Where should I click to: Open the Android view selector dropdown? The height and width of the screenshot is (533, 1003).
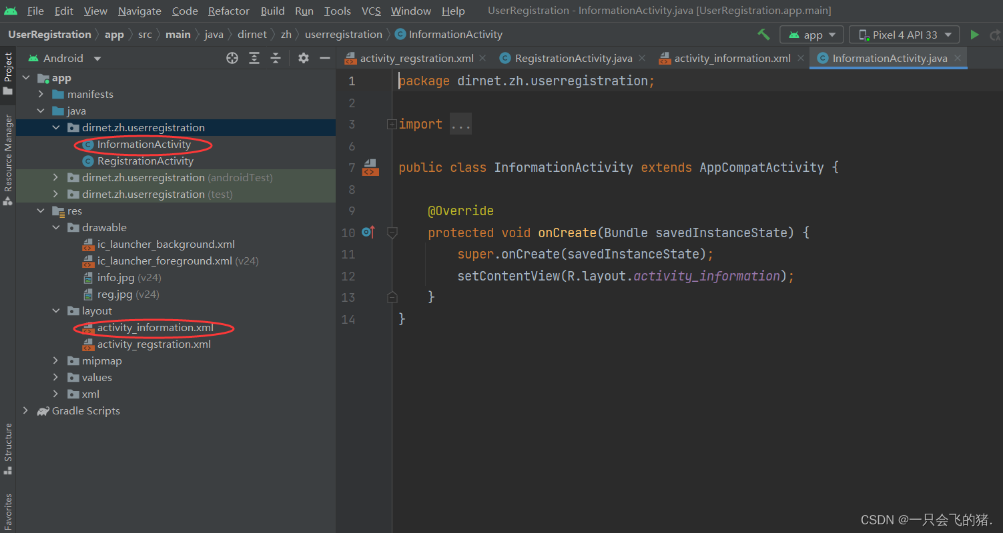[65, 58]
